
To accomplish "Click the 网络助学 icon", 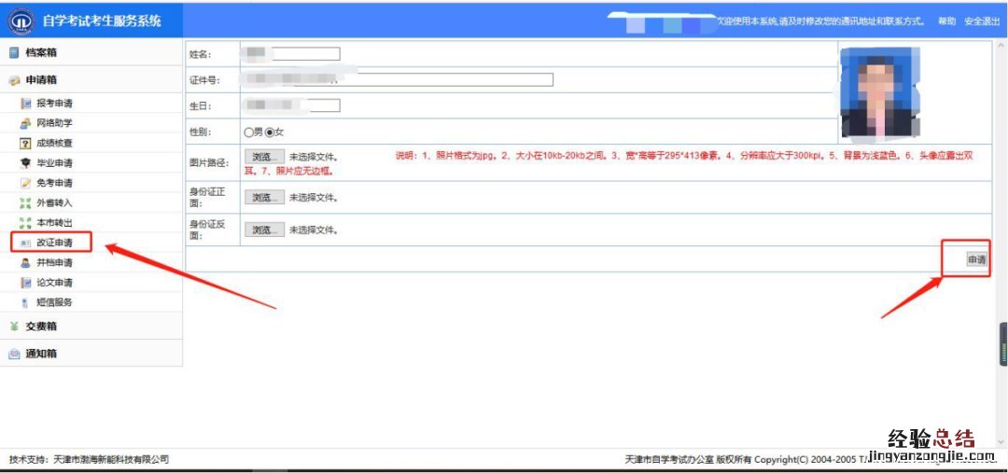I will click(25, 123).
